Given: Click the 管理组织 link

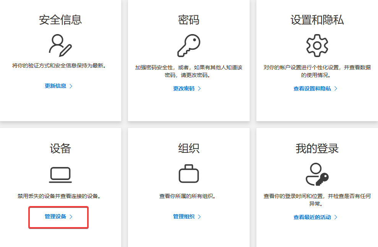Looking at the screenshot, I should click(x=185, y=216).
